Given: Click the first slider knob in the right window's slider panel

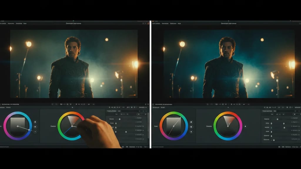Looking at the screenshot, I should (x=277, y=119).
